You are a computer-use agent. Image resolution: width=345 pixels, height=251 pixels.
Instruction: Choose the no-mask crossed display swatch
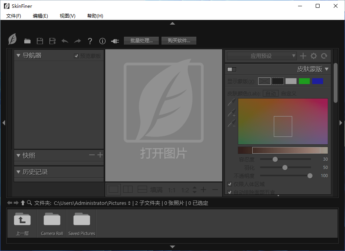click(264, 81)
